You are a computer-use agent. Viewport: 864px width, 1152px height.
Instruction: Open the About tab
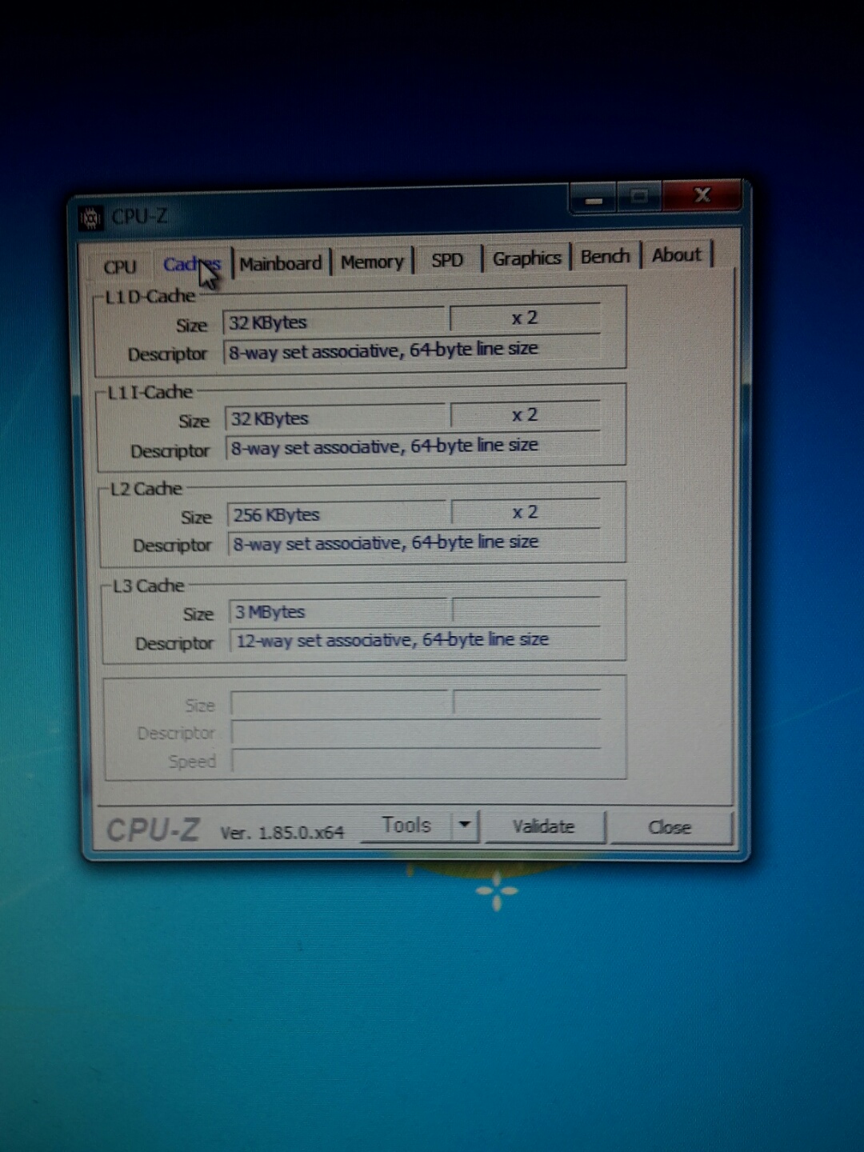(676, 255)
